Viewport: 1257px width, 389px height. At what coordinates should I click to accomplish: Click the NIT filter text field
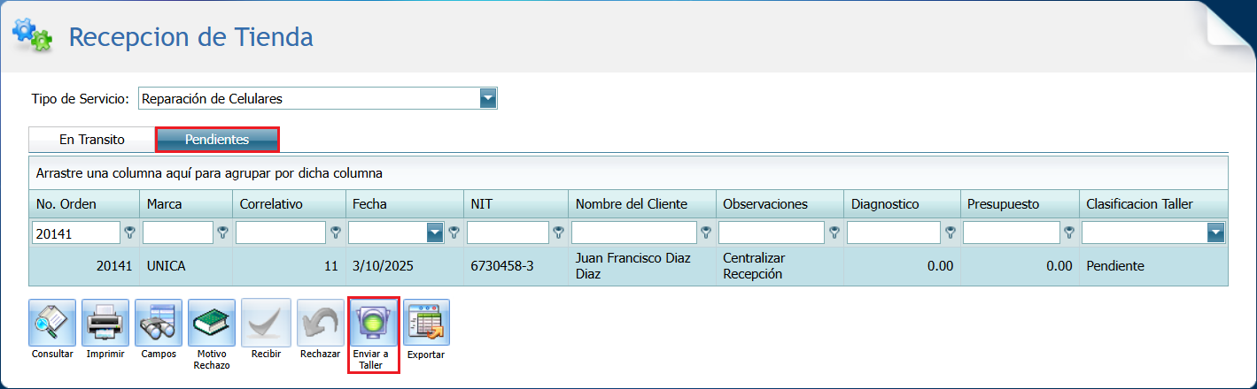point(508,233)
